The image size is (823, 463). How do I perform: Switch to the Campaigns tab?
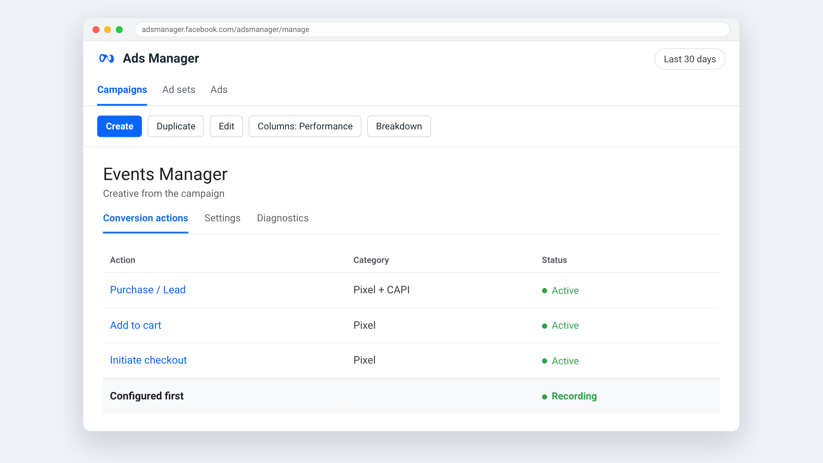[122, 90]
